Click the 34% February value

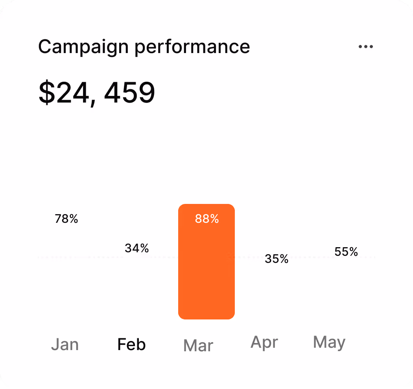point(137,248)
